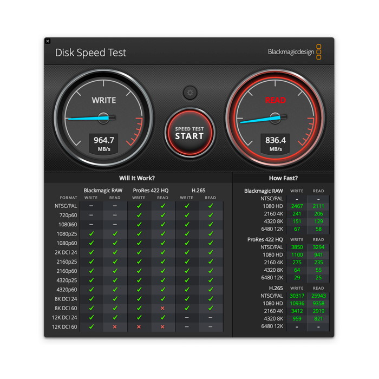Image resolution: width=379 pixels, height=379 pixels.
Task: Click the ProRes 422 HQ column header in Will It Work
Action: [x=151, y=191]
